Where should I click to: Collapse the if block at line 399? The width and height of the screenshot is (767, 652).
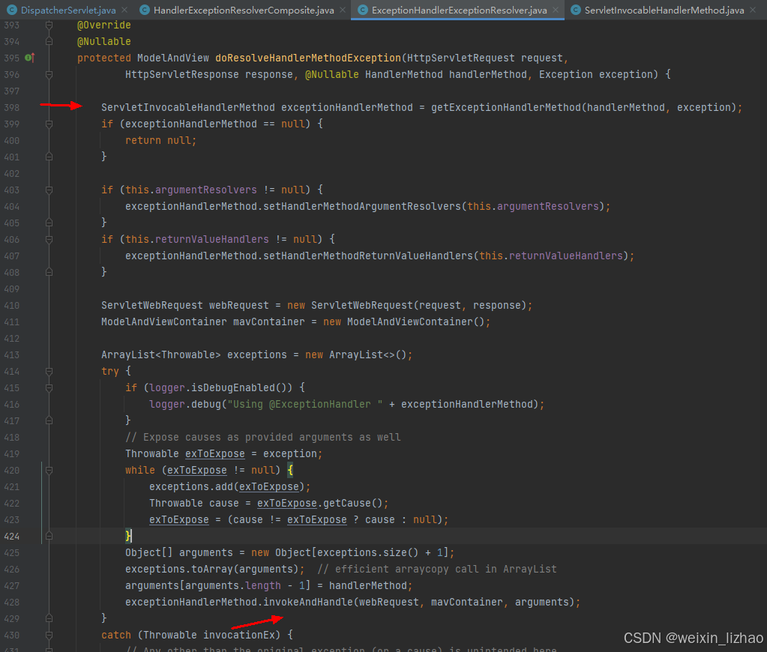[49, 124]
